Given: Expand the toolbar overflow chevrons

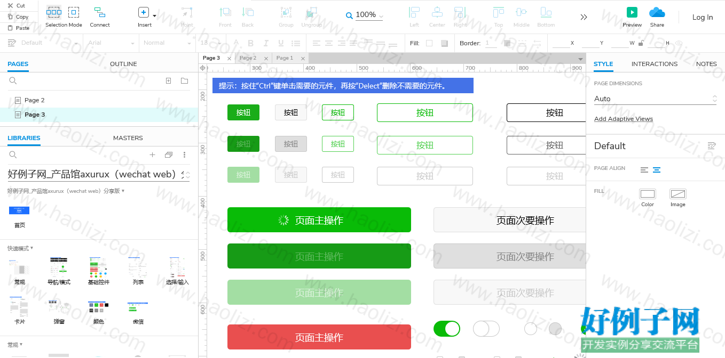Looking at the screenshot, I should tap(584, 17).
